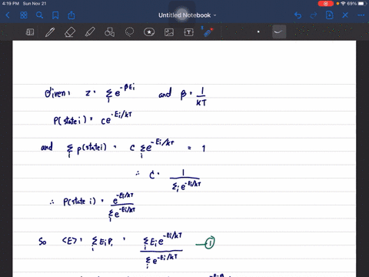The width and height of the screenshot is (369, 277).
Task: Tap the handwritten word 'So'
Action: (x=42, y=242)
